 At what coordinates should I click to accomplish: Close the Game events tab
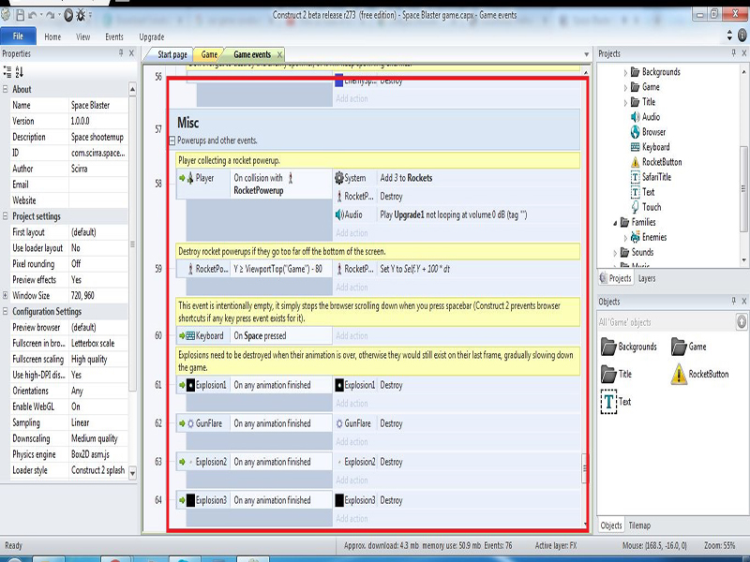click(x=279, y=54)
